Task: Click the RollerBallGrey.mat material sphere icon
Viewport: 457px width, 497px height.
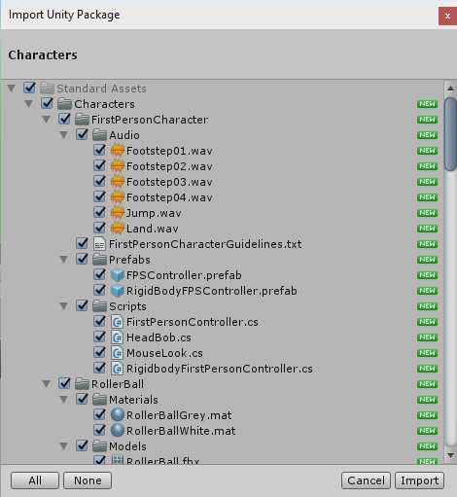Action: [118, 415]
